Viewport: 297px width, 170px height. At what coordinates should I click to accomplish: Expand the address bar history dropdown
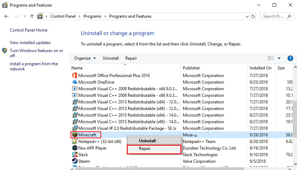[247, 17]
